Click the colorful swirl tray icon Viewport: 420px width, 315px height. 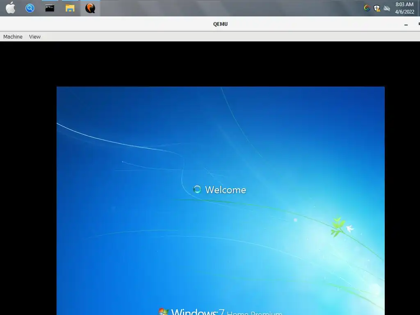click(x=367, y=8)
